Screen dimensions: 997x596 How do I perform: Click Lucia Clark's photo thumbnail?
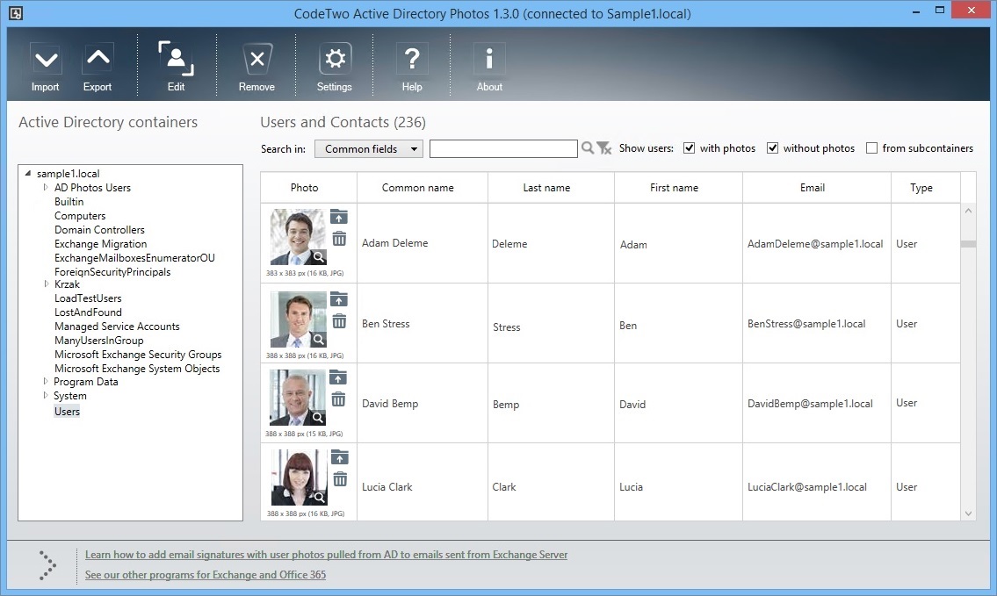[x=299, y=478]
